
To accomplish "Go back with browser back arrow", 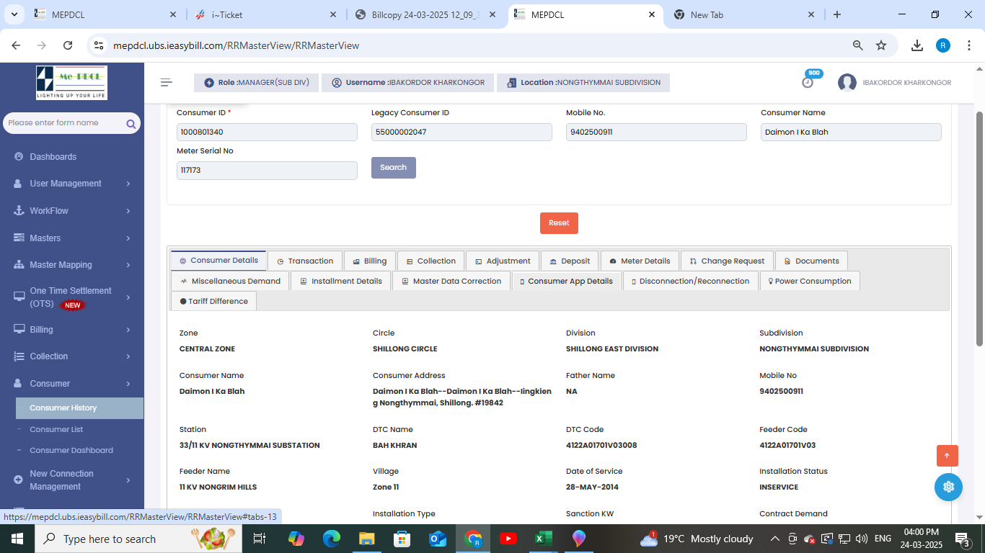I will (x=16, y=45).
